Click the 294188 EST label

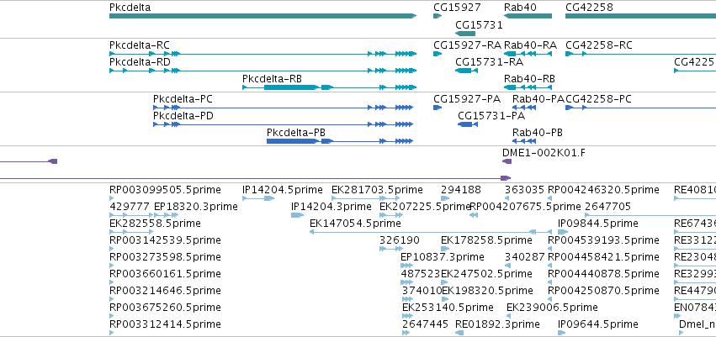coord(461,190)
